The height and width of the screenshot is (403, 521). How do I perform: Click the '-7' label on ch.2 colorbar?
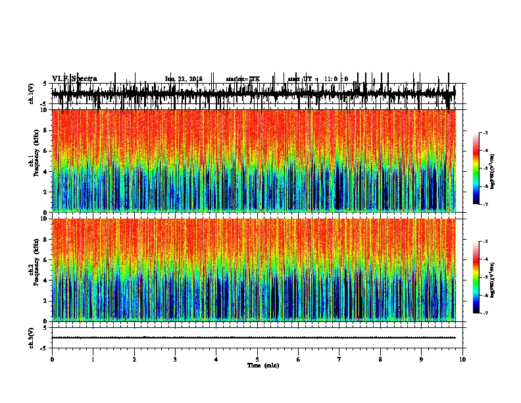pyautogui.click(x=485, y=313)
